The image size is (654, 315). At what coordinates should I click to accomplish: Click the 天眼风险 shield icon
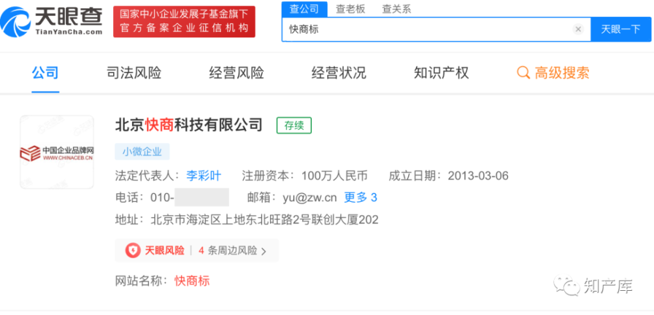click(x=133, y=250)
